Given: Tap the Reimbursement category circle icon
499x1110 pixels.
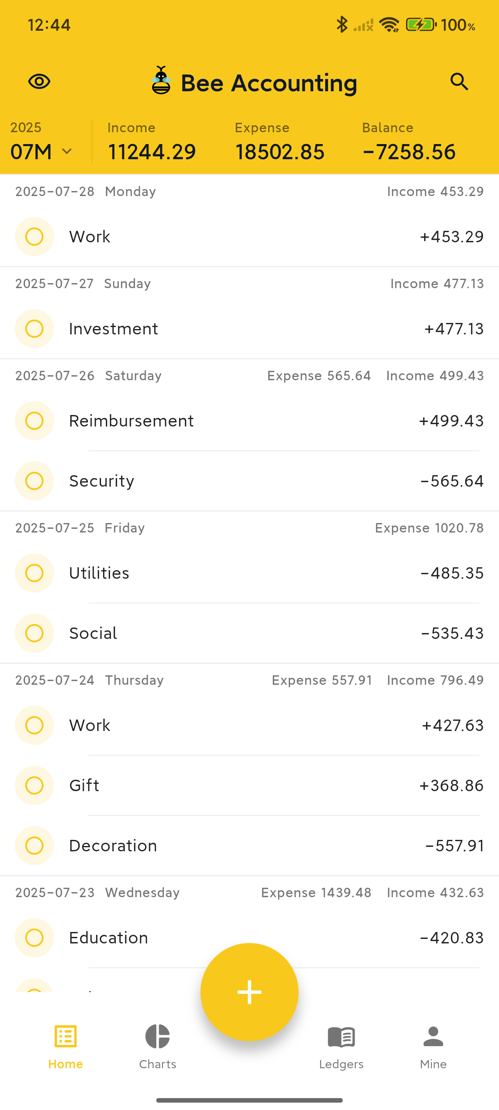Looking at the screenshot, I should pos(34,421).
